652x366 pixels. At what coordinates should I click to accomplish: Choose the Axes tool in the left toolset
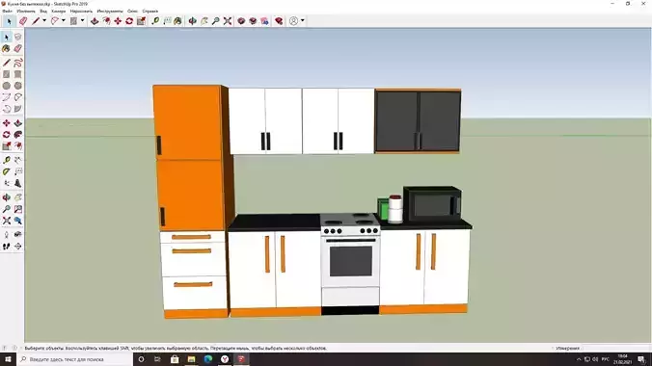point(6,183)
